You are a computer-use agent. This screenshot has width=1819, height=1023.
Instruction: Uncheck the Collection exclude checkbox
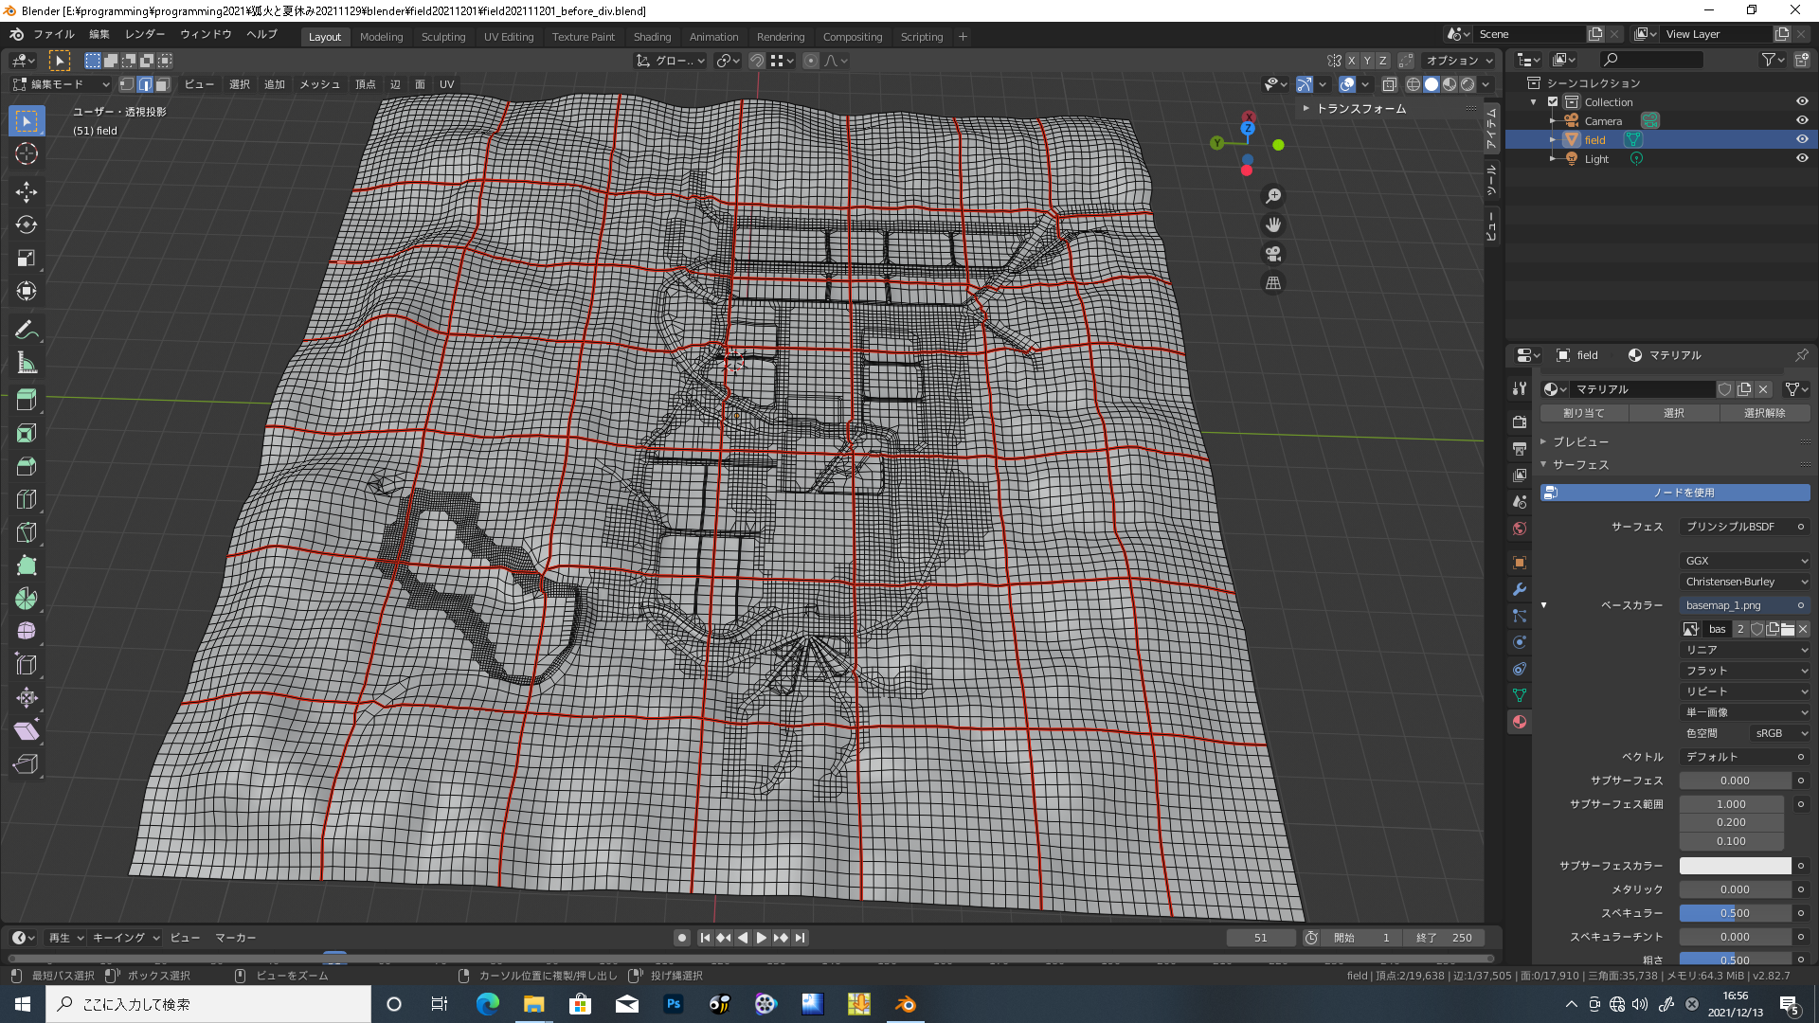point(1553,102)
